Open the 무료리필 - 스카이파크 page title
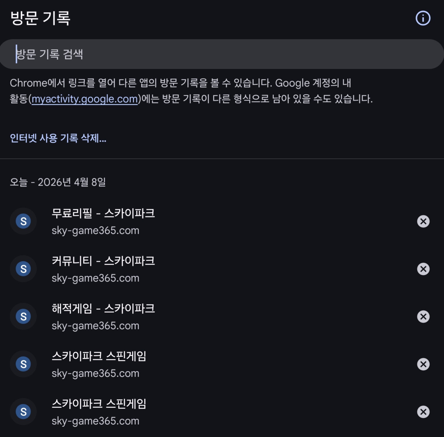 pos(103,213)
